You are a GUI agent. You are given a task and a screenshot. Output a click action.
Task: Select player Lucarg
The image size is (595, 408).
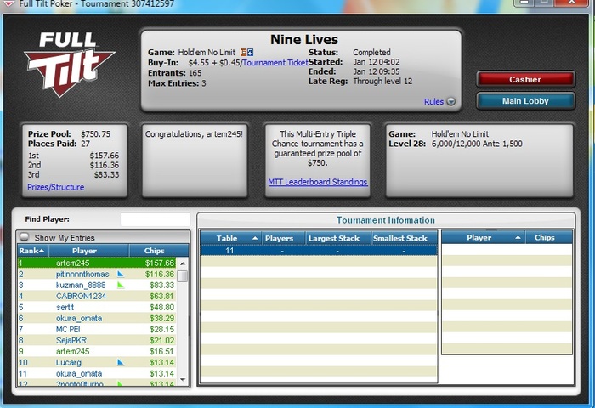(68, 362)
